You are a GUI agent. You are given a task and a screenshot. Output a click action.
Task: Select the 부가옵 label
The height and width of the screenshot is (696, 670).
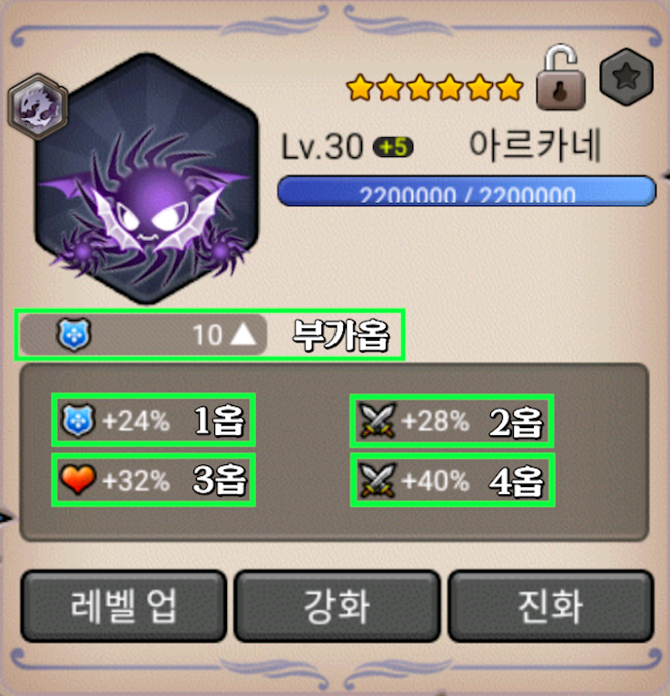tap(340, 335)
